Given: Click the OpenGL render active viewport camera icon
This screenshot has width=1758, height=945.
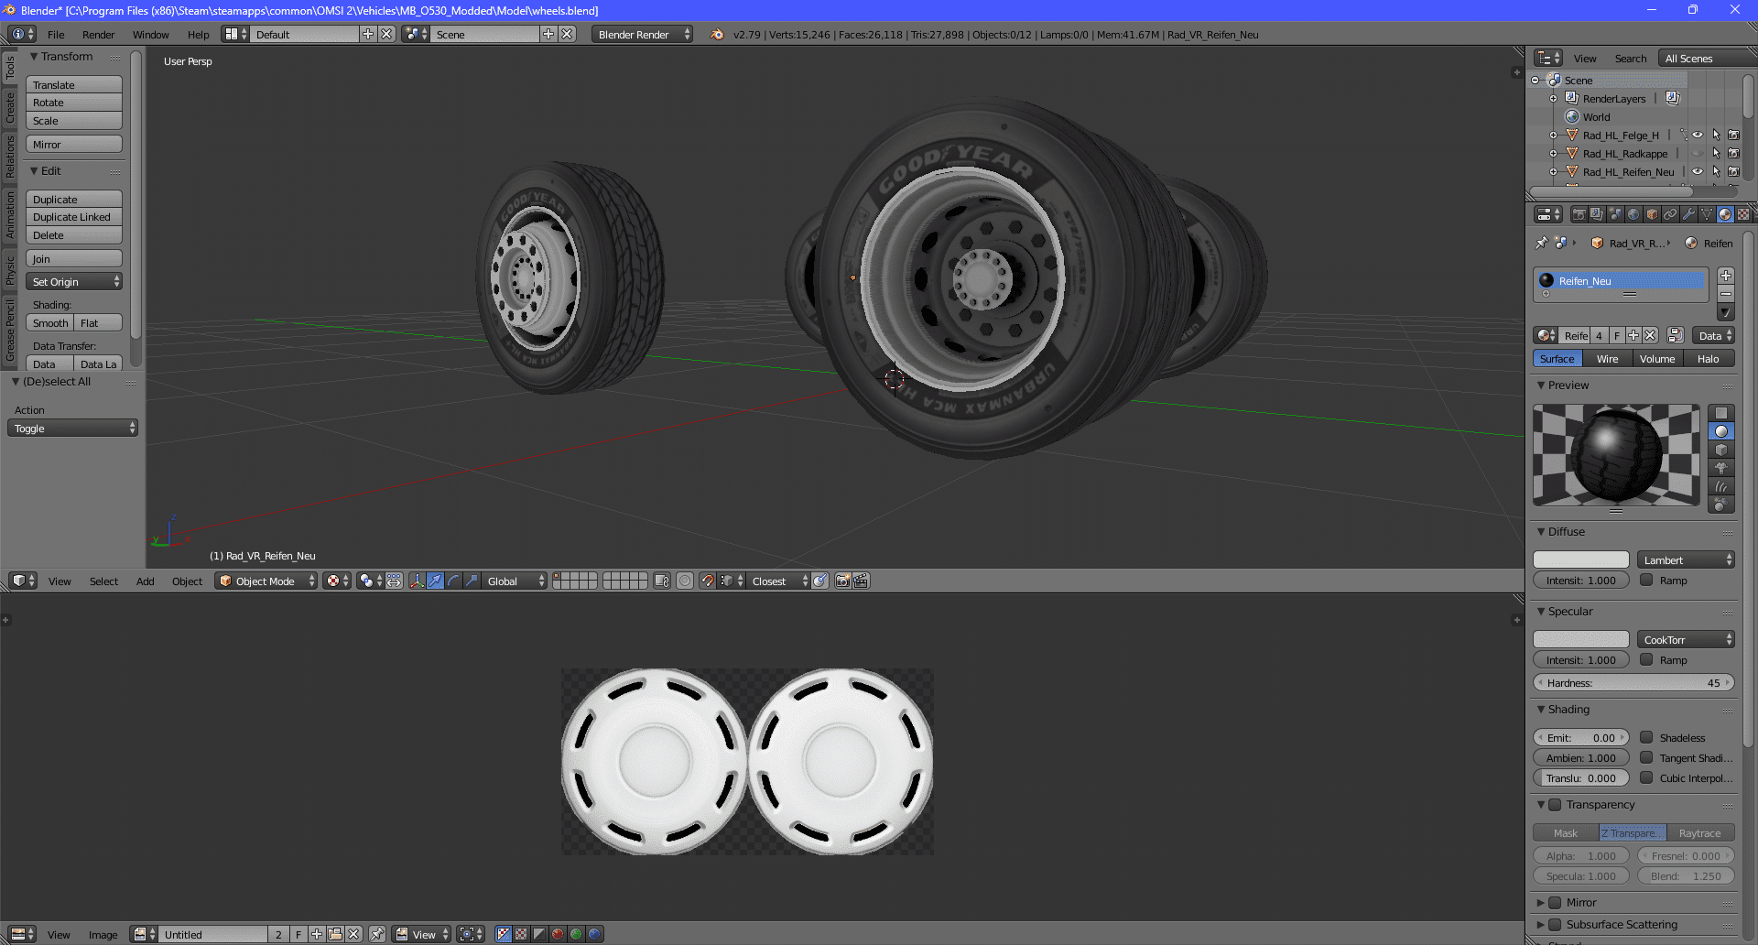Looking at the screenshot, I should (843, 581).
